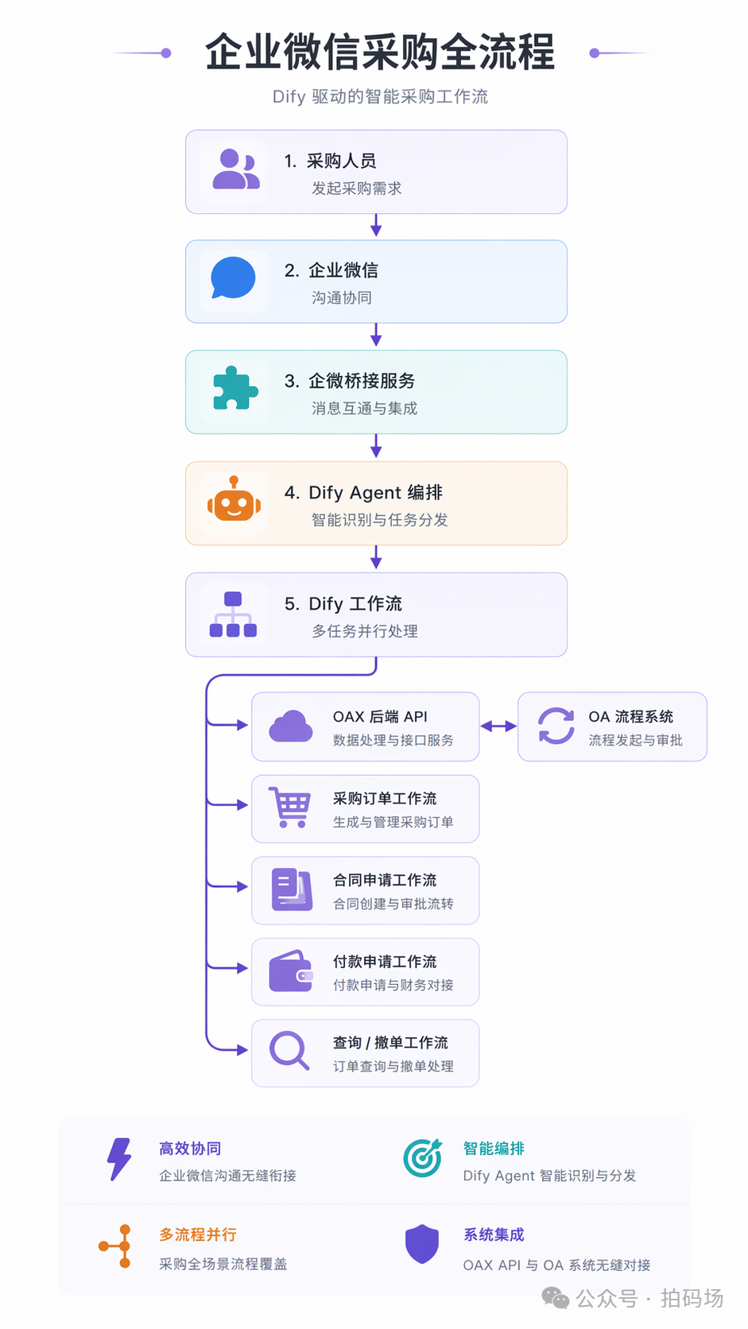The height and width of the screenshot is (1329, 748).
Task: Click the 高效协同 heading
Action: [190, 1149]
